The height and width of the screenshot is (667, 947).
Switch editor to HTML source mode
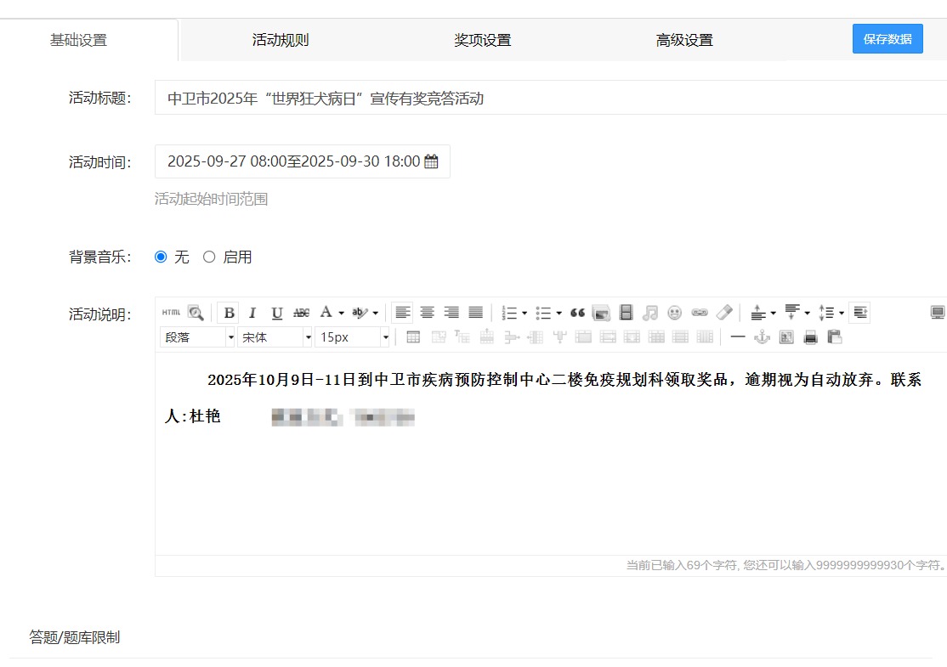(171, 313)
